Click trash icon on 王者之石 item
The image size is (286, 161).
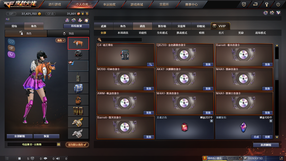tap(211, 121)
